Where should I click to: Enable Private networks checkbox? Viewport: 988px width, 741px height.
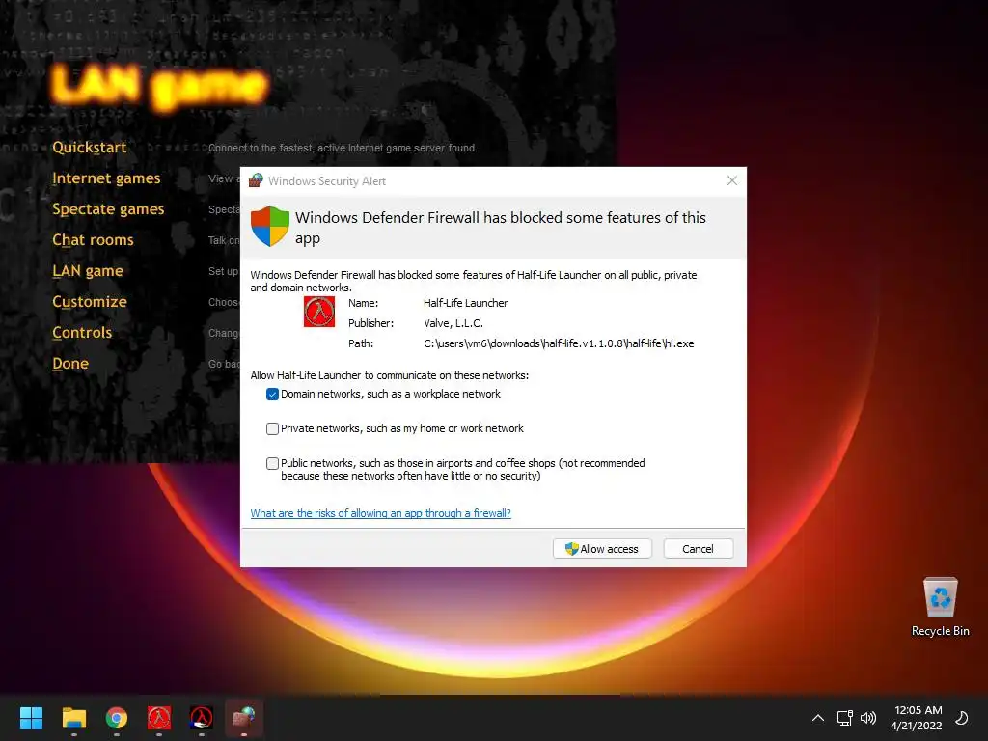[272, 429]
